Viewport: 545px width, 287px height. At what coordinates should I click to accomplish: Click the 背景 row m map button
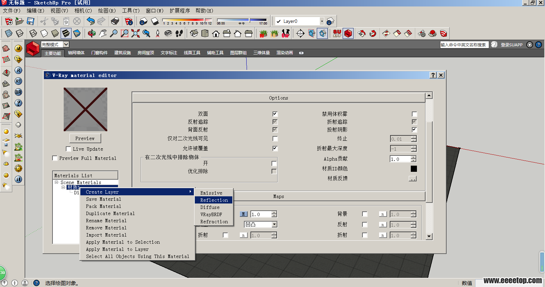click(383, 214)
